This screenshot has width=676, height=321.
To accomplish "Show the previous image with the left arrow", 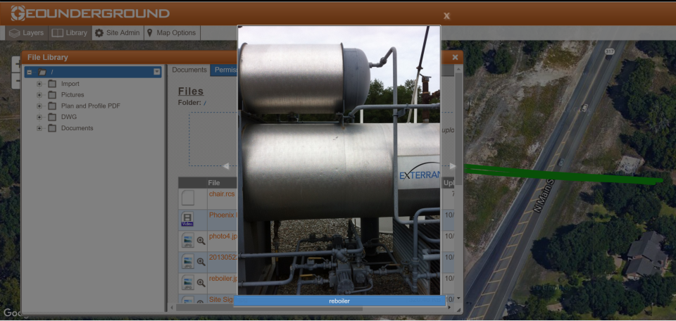I will (226, 166).
